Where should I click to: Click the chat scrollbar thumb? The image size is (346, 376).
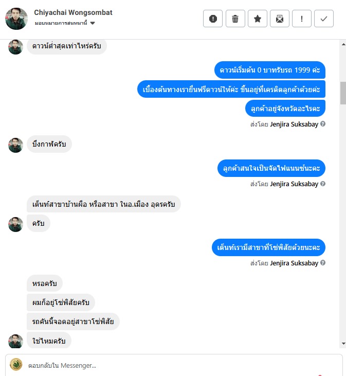[x=343, y=93]
